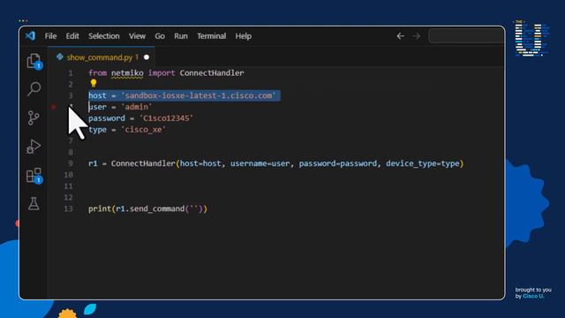Open the View menu

137,36
